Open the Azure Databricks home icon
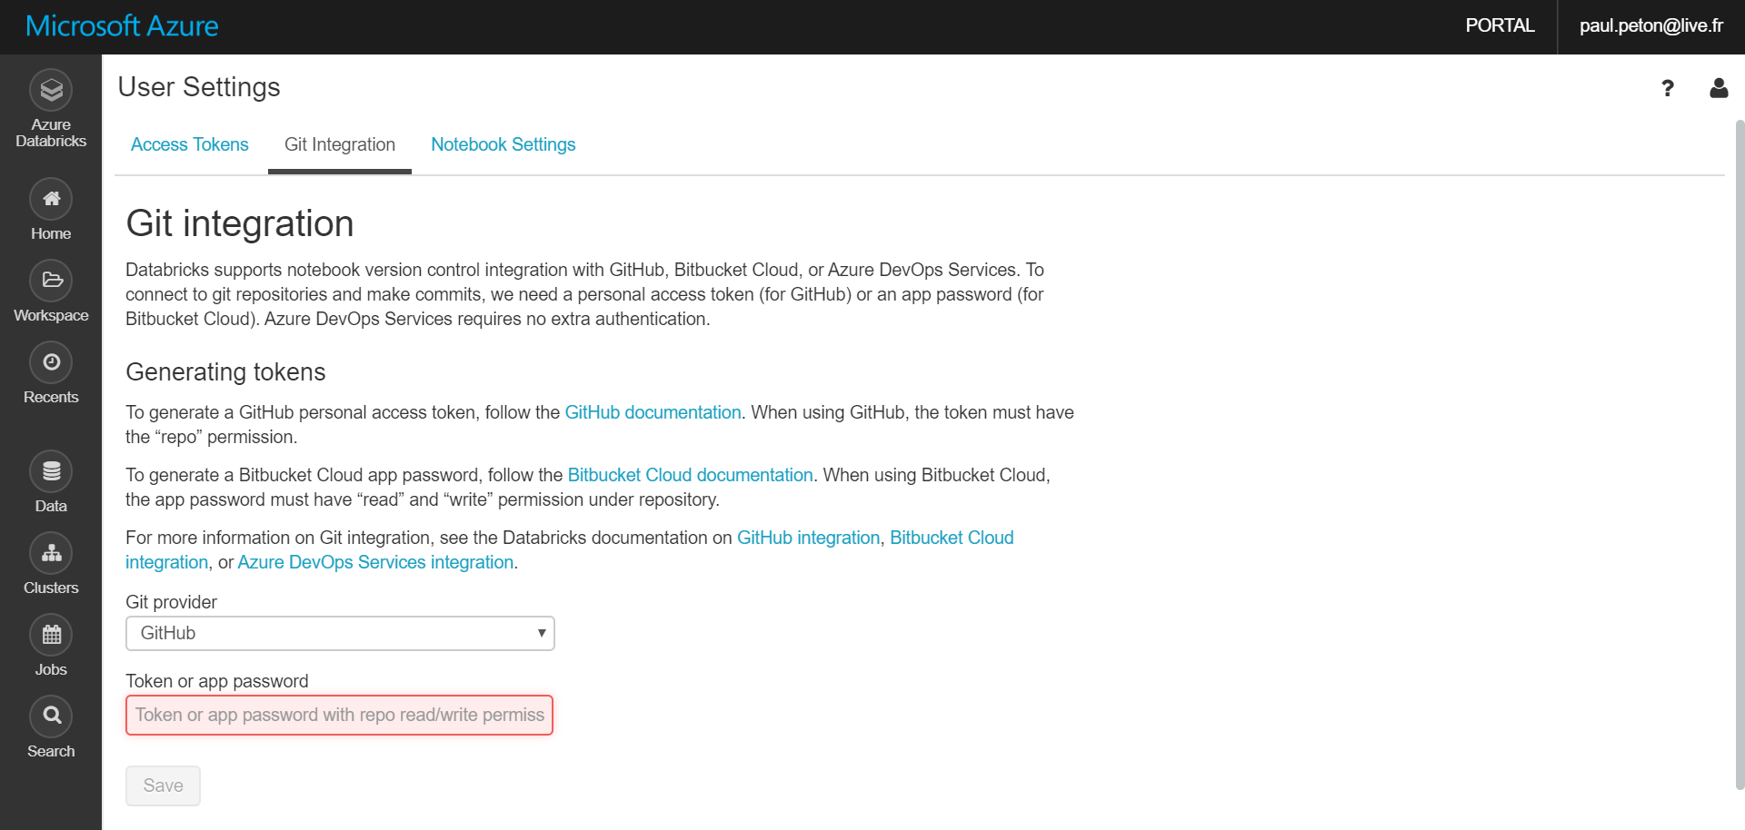 coord(50,91)
